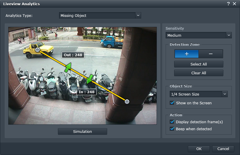Click the In : 248 counter label
240x155 pixels.
[86, 92]
